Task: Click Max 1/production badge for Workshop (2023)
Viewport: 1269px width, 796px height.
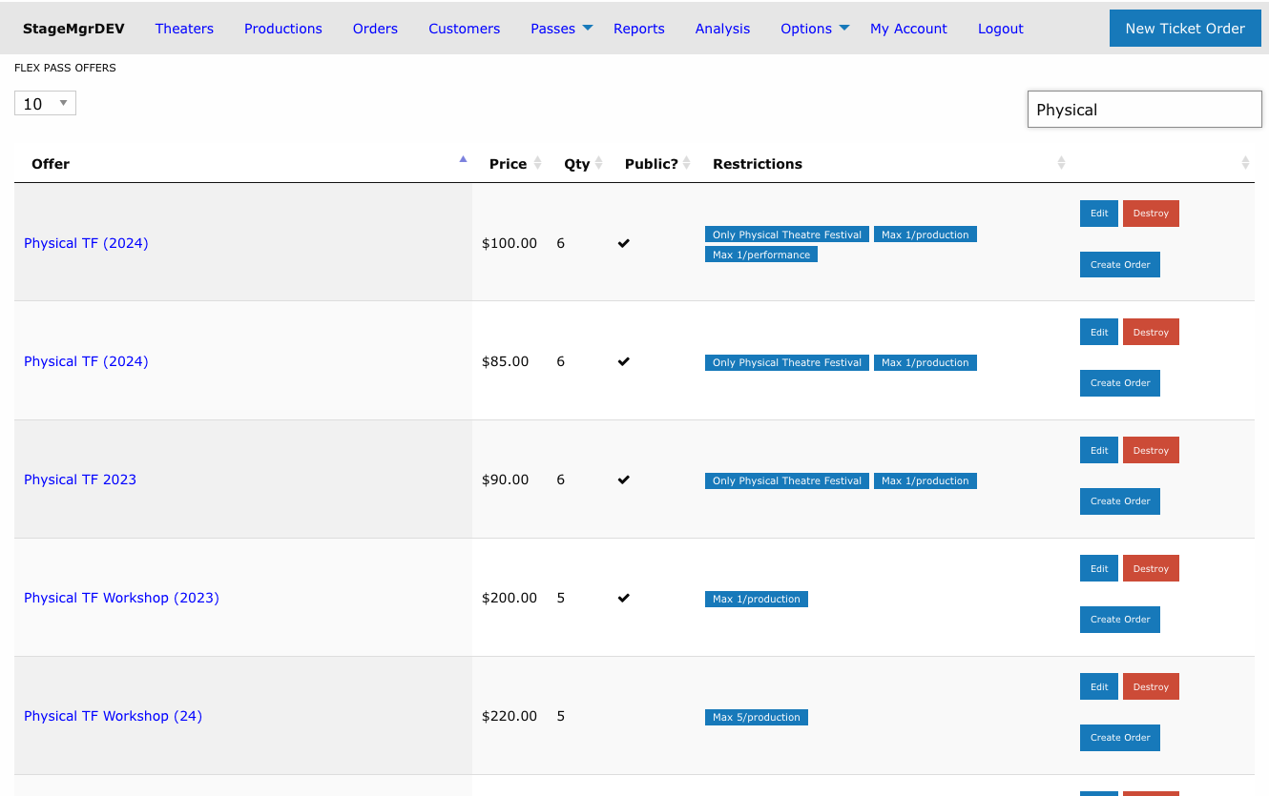Action: [757, 599]
